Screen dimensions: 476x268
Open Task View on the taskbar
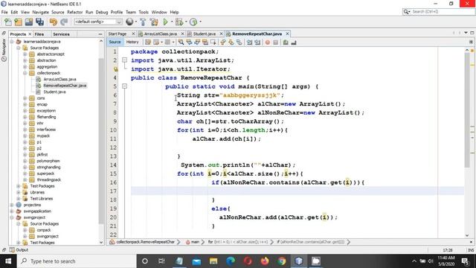click(x=161, y=261)
